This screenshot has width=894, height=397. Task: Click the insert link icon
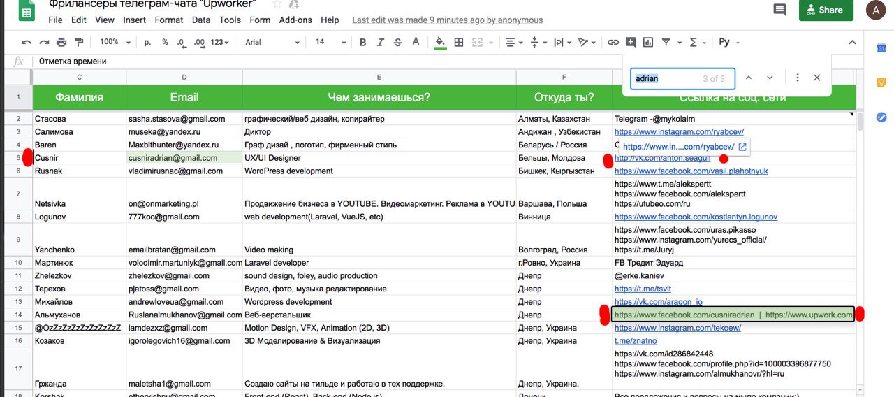click(x=613, y=42)
